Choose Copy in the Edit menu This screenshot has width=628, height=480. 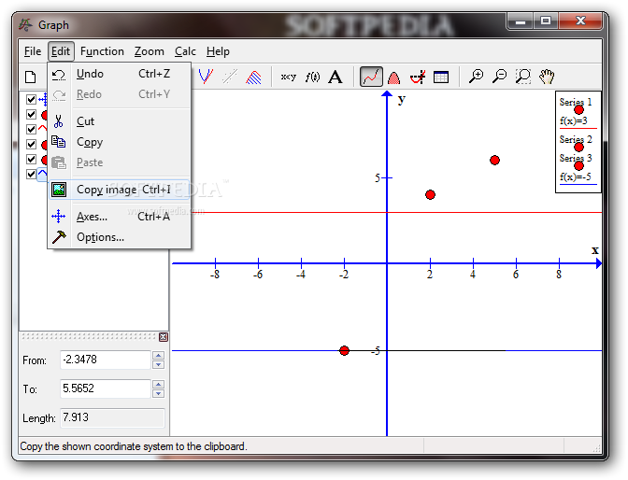(x=119, y=142)
